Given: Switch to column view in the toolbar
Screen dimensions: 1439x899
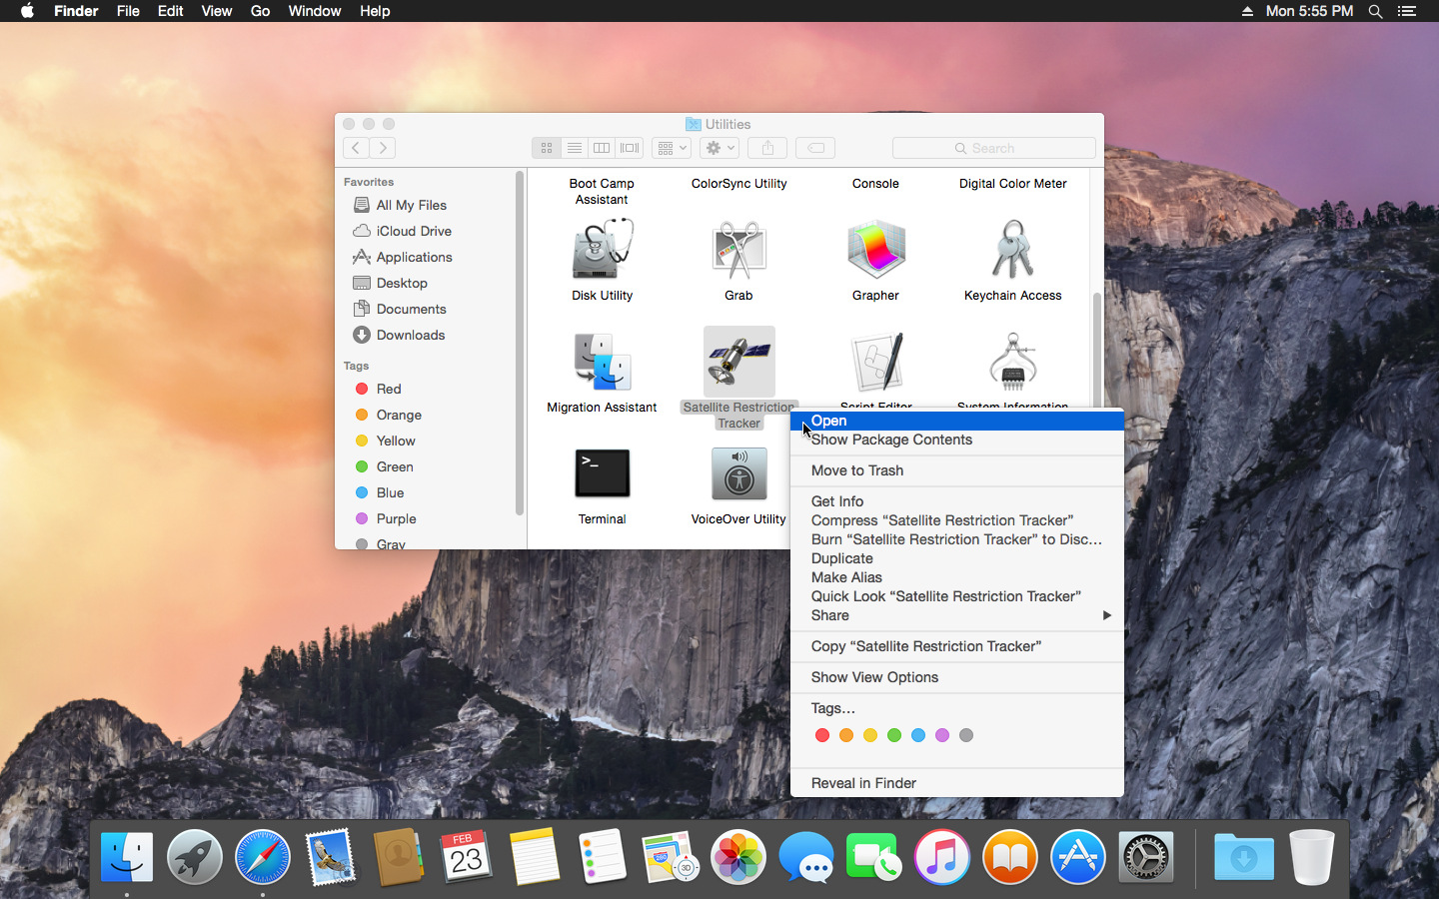Looking at the screenshot, I should tap(602, 148).
